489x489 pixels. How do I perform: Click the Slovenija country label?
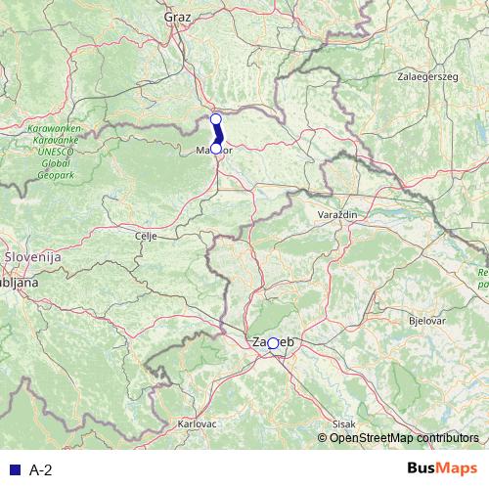(32, 257)
